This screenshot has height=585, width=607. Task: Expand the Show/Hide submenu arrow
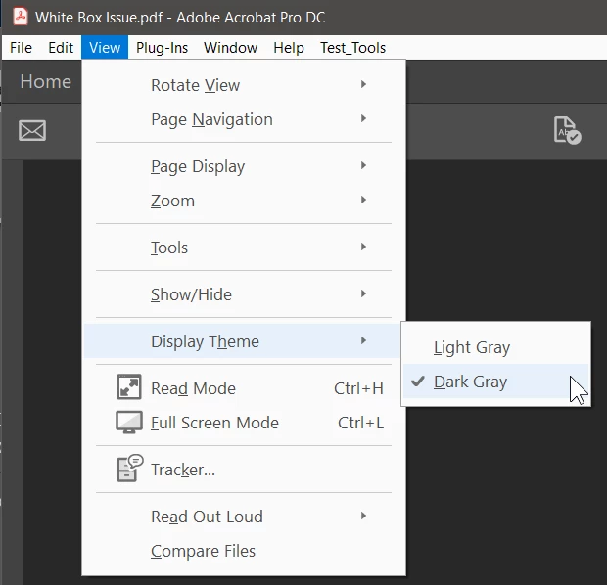pyautogui.click(x=363, y=293)
